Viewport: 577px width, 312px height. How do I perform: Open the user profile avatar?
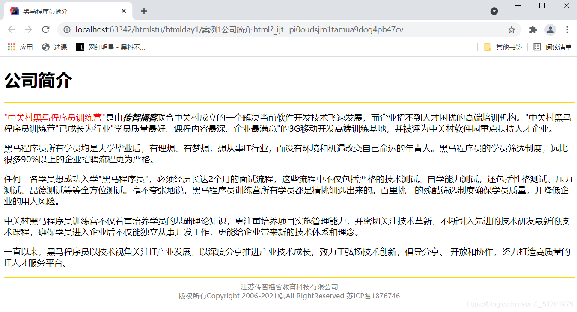(x=550, y=30)
